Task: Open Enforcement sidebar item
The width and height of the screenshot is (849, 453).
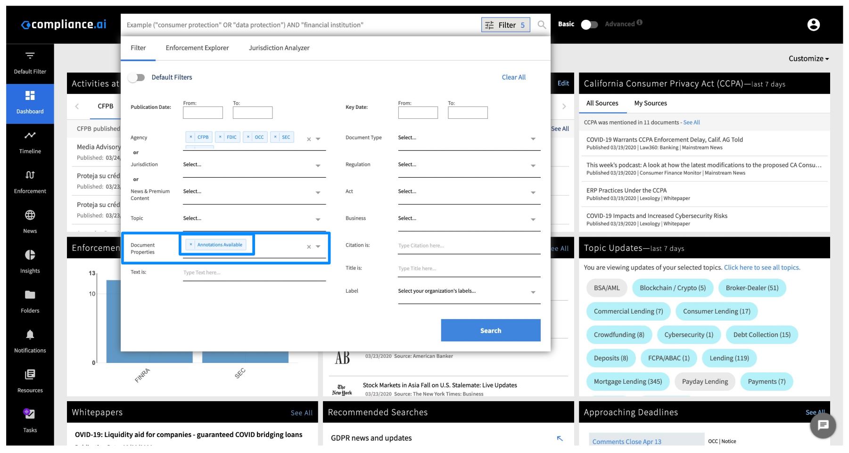Action: [x=30, y=183]
